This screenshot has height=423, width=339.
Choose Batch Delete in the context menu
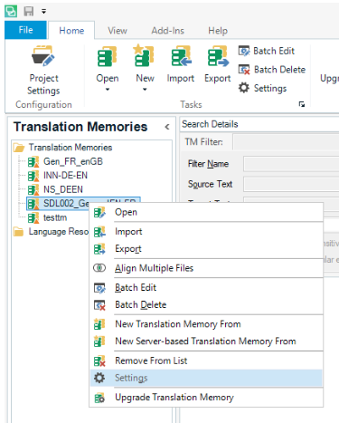(206, 304)
